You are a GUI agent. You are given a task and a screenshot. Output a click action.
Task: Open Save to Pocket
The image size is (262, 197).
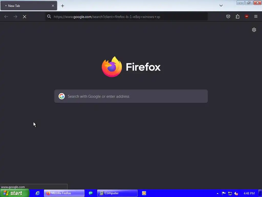click(228, 16)
